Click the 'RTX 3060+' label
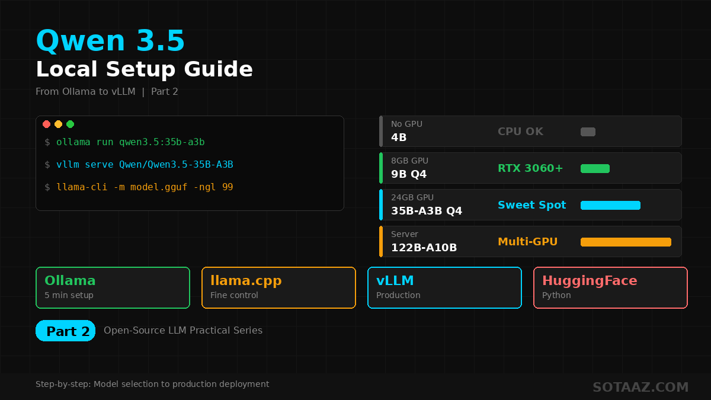The width and height of the screenshot is (711, 400). click(x=530, y=168)
